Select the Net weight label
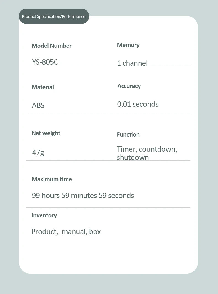Viewport: 218px width, 294px height. point(46,133)
